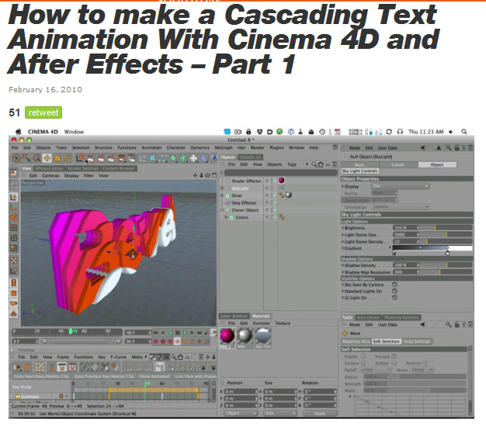This screenshot has height=425, width=486.
Task: Open the Mode Group dropdown
Action: pos(422,370)
